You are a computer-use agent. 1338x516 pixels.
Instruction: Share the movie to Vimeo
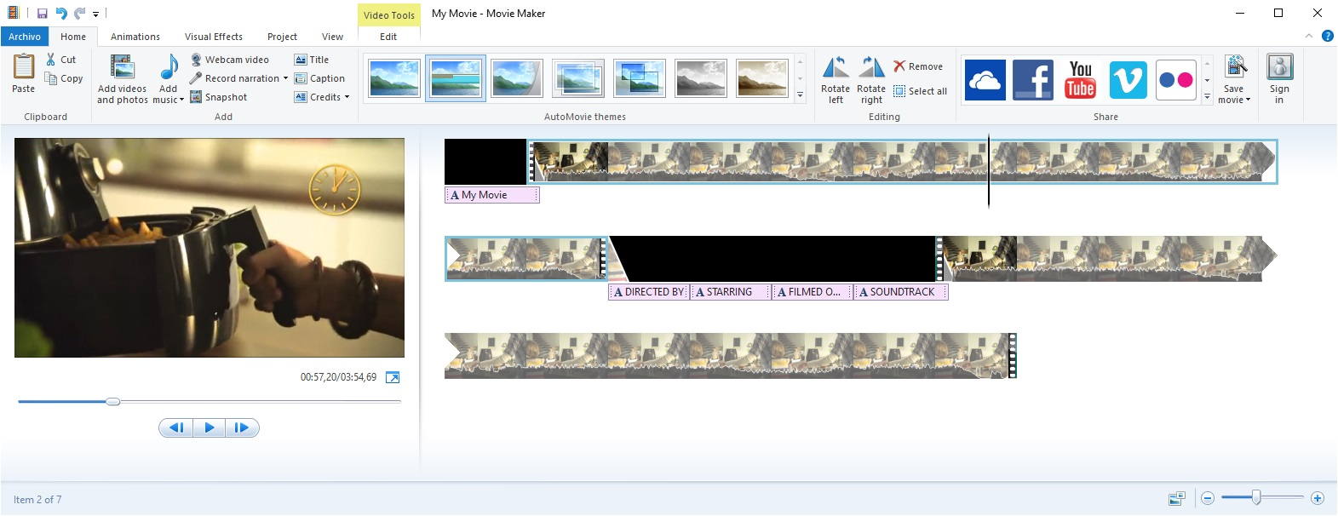[x=1128, y=80]
